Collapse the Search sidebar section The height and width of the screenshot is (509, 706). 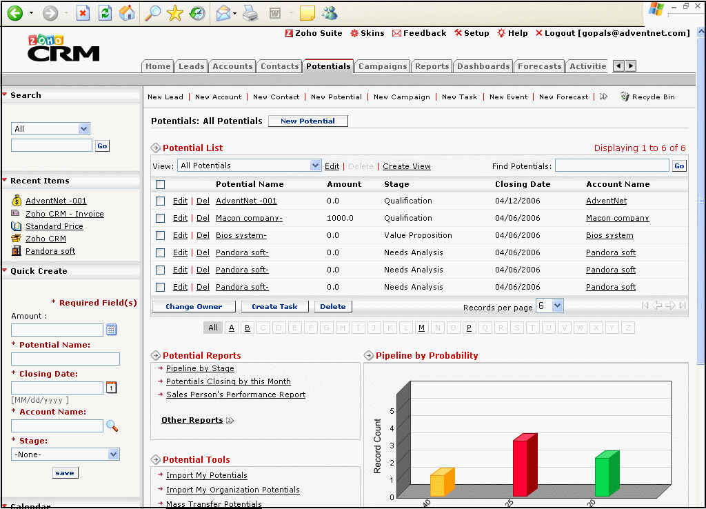click(x=5, y=94)
